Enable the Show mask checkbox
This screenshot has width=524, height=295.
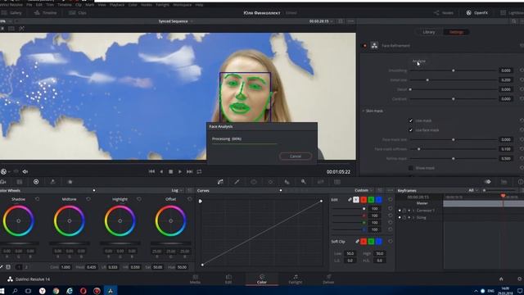pyautogui.click(x=411, y=168)
